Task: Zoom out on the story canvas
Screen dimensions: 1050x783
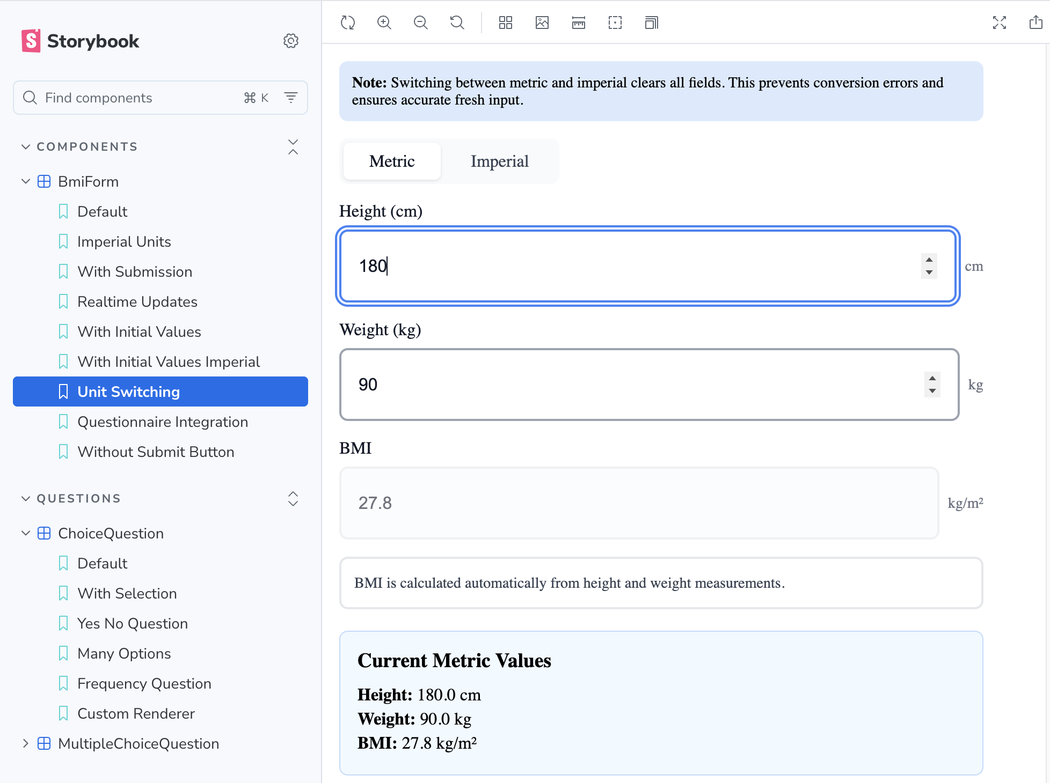Action: point(421,23)
